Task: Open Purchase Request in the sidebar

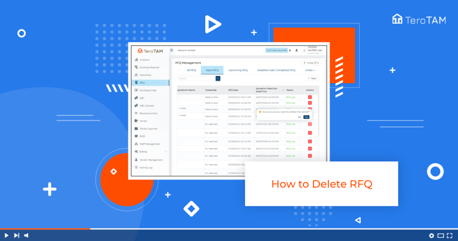Action: pos(150,67)
